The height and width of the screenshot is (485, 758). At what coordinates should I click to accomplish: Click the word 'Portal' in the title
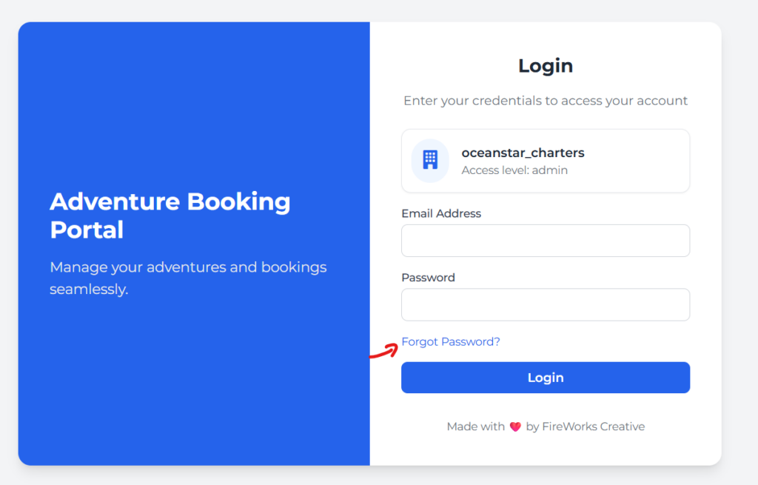coord(87,230)
